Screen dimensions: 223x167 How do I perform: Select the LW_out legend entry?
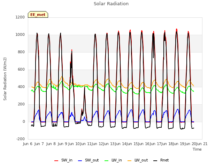(x=138, y=160)
